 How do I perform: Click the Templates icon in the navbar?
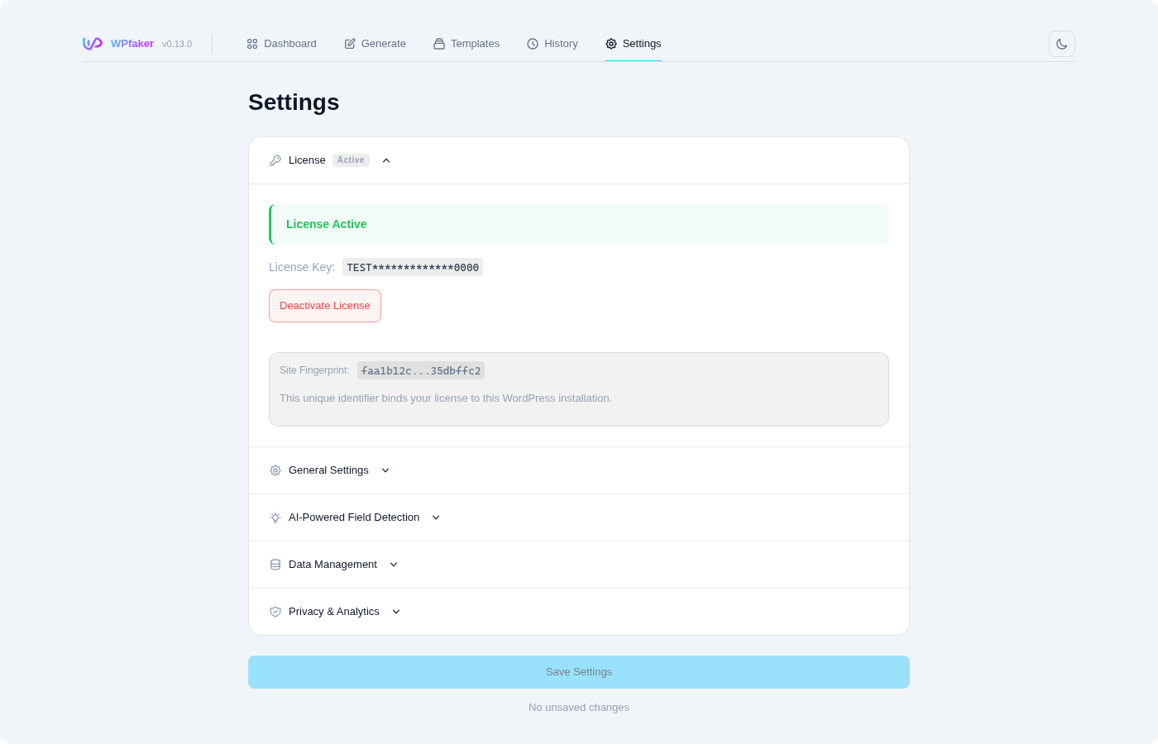(x=438, y=43)
